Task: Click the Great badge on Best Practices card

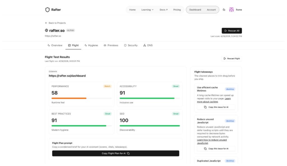Action: 108,114
